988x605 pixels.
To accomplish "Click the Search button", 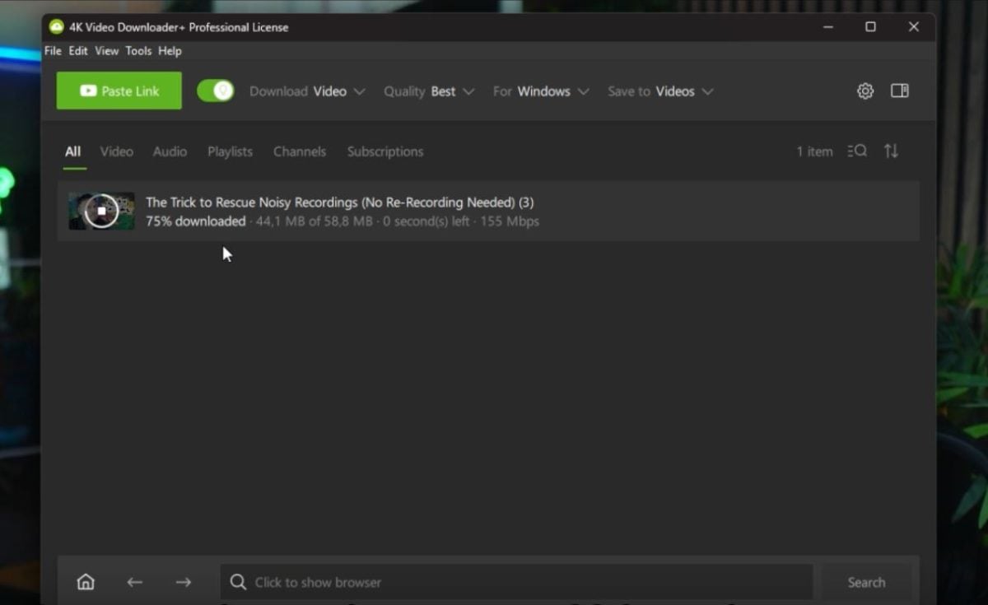I will pos(866,582).
